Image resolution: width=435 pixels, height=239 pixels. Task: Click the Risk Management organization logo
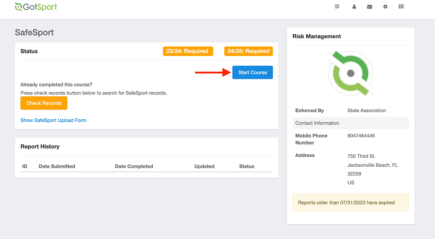tap(350, 73)
